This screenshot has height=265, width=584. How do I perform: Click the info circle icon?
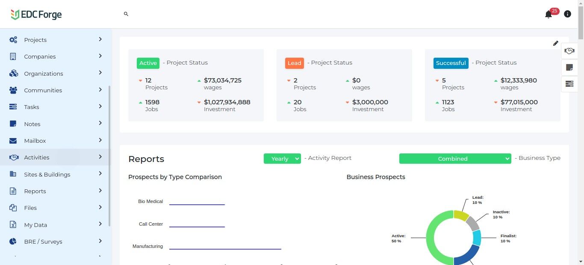coord(567,14)
